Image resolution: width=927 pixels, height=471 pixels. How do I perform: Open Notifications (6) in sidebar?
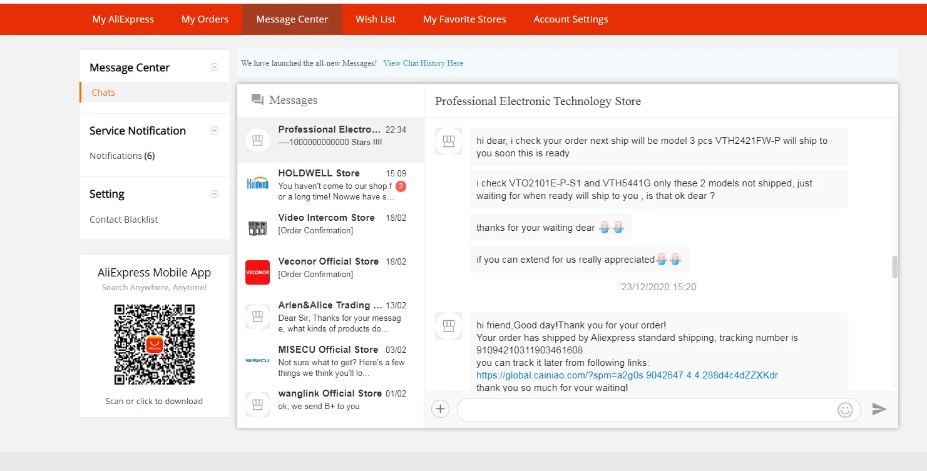[x=122, y=156]
